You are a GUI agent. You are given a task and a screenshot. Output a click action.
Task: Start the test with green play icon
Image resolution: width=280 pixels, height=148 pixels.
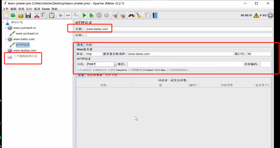tap(84, 15)
